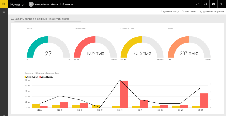Screen dimensions: 226x116
Task: Click the 100 тыс y-axis label
Action: [27, 80]
